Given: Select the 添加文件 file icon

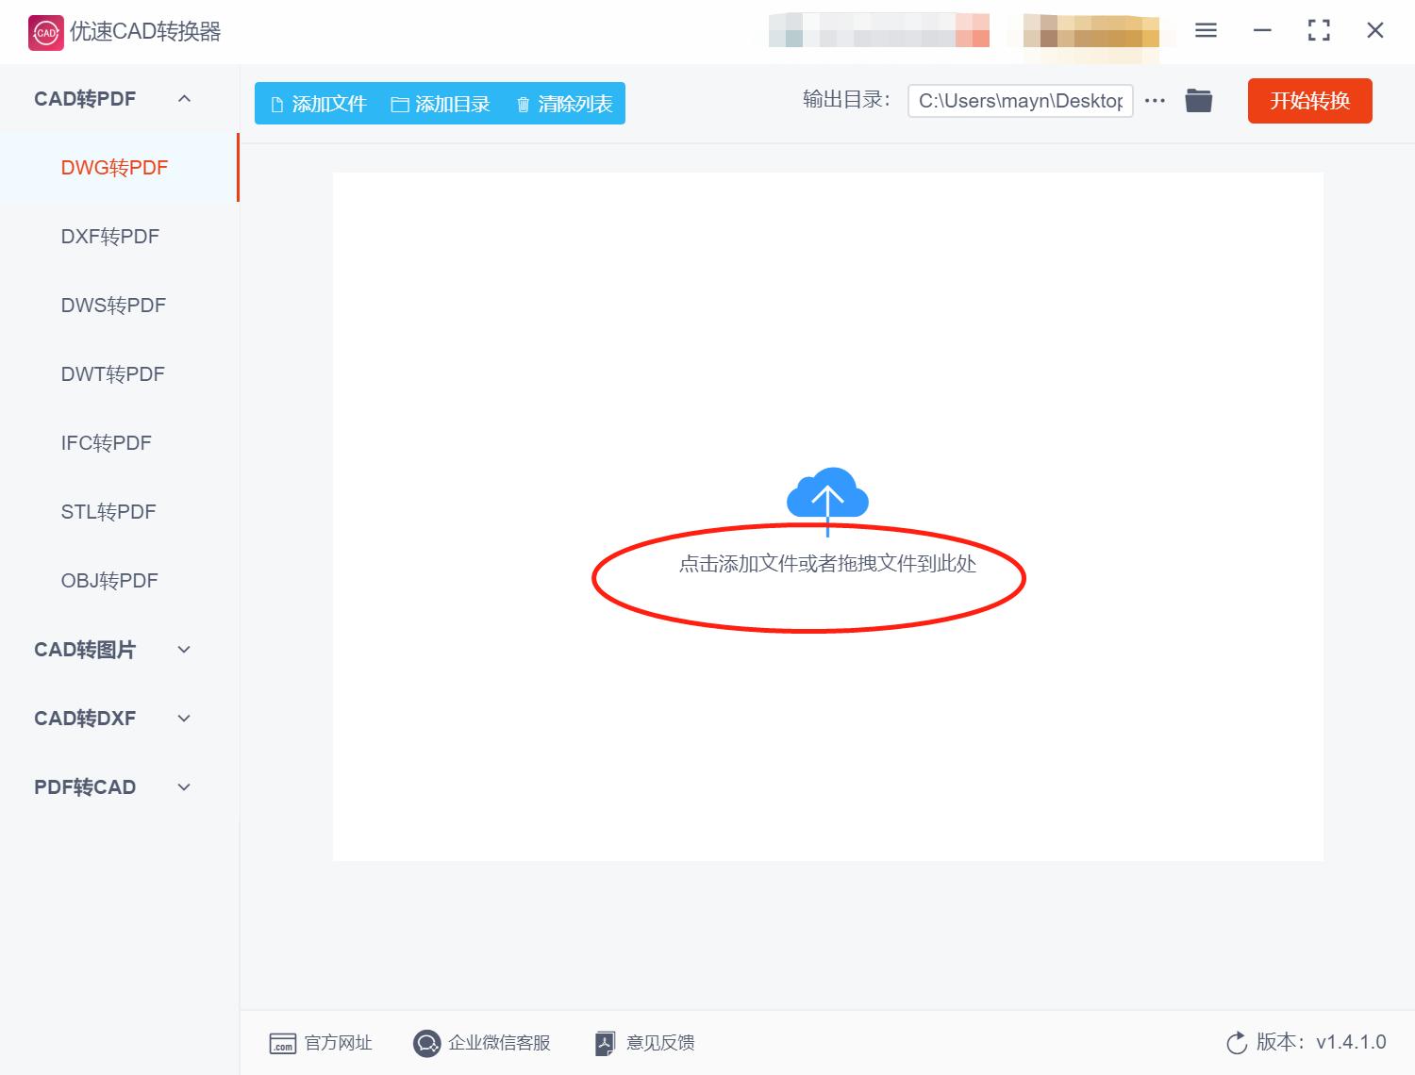Looking at the screenshot, I should click(276, 104).
